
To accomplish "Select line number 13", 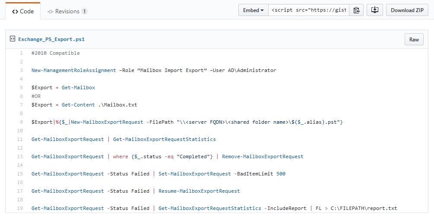I will click(x=20, y=156).
